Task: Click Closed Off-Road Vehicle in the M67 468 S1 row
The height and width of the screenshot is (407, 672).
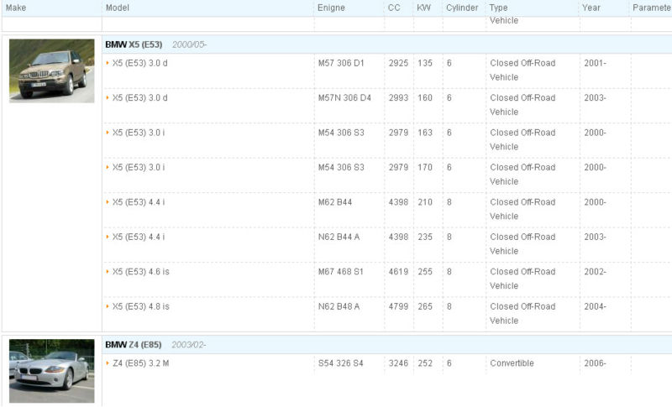Action: click(x=522, y=279)
